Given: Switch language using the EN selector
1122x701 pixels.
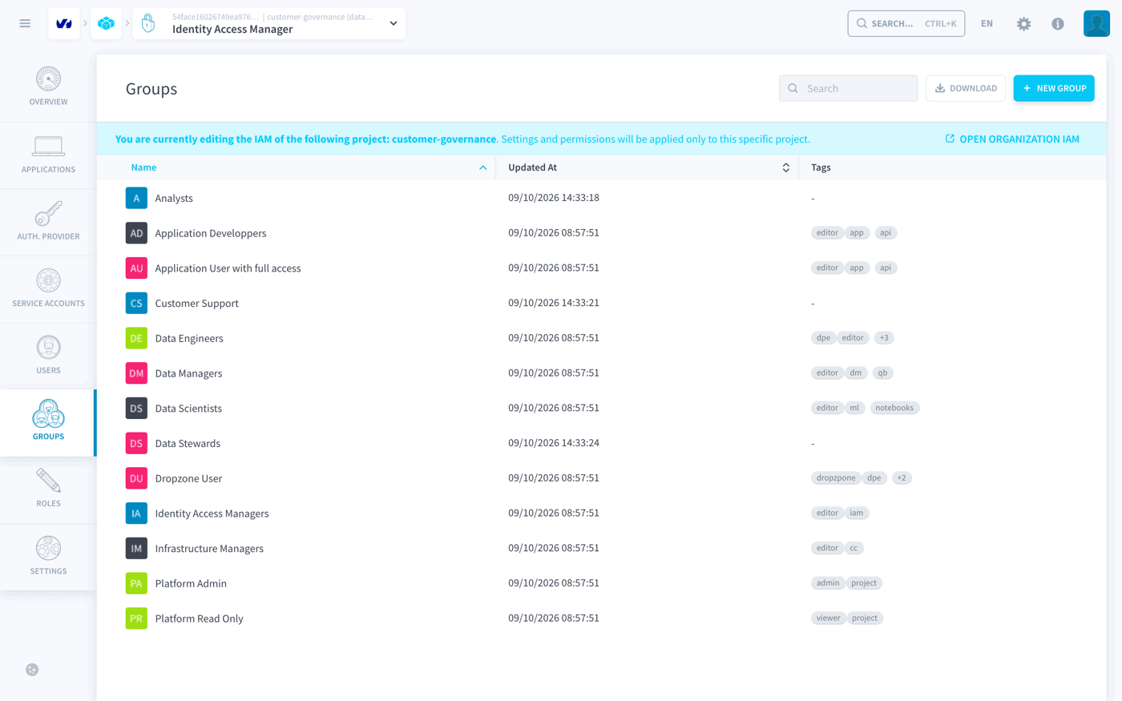Looking at the screenshot, I should tap(987, 24).
